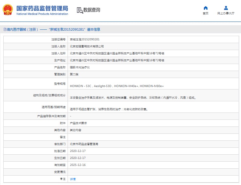This screenshot has width=241, height=185.
Task: Click the 有效期至 date 2025-12-16
Action: 78,165
